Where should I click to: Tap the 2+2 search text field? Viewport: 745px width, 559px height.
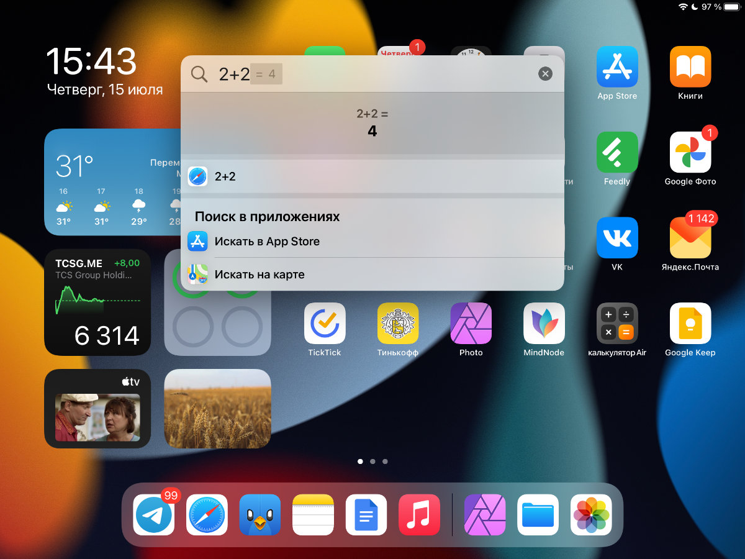tap(372, 75)
